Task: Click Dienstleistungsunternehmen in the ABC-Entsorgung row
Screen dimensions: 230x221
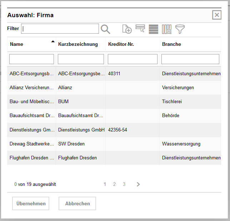Action: [191, 73]
